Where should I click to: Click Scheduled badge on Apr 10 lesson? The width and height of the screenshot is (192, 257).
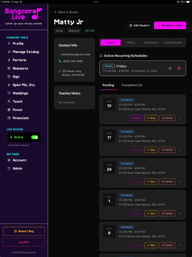click(127, 100)
